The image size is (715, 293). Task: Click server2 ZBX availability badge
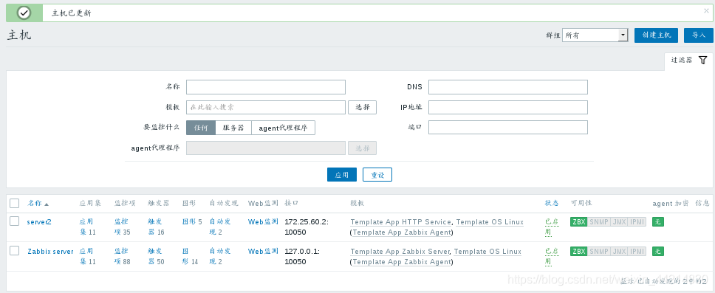pyautogui.click(x=578, y=222)
